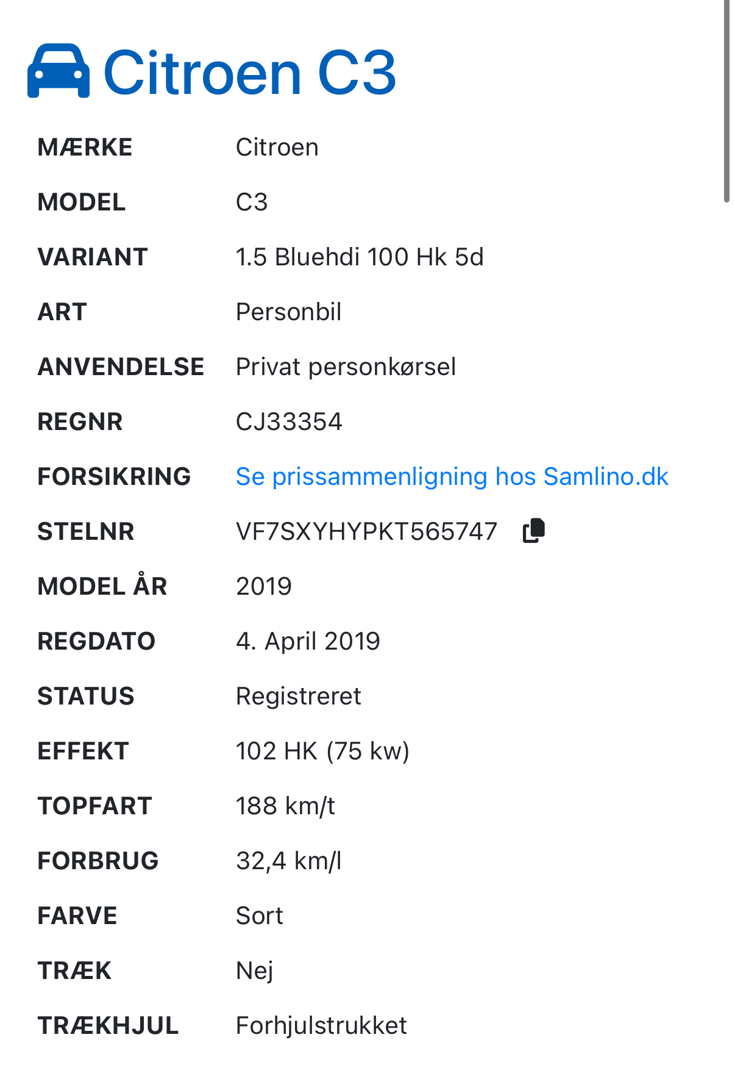This screenshot has height=1090, width=735.
Task: Click the chassis number VF7SXYHYPKT565747
Action: 366,532
